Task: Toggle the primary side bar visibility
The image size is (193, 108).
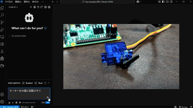Action: (x=163, y=2)
